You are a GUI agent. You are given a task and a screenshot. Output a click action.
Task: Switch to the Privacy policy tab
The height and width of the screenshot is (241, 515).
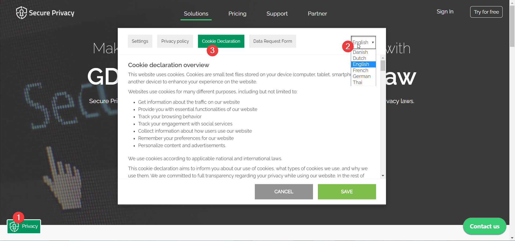click(175, 41)
